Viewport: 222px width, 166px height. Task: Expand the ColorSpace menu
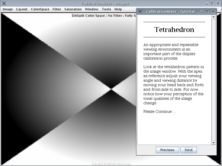click(40, 9)
